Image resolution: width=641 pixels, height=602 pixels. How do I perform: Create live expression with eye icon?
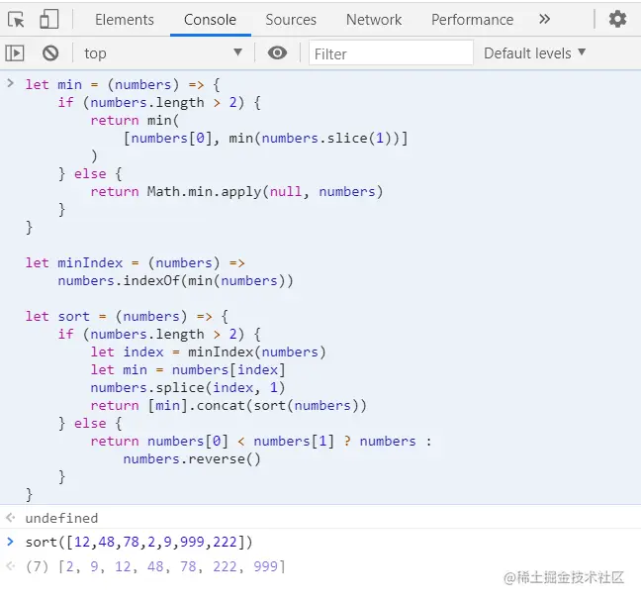[x=277, y=52]
